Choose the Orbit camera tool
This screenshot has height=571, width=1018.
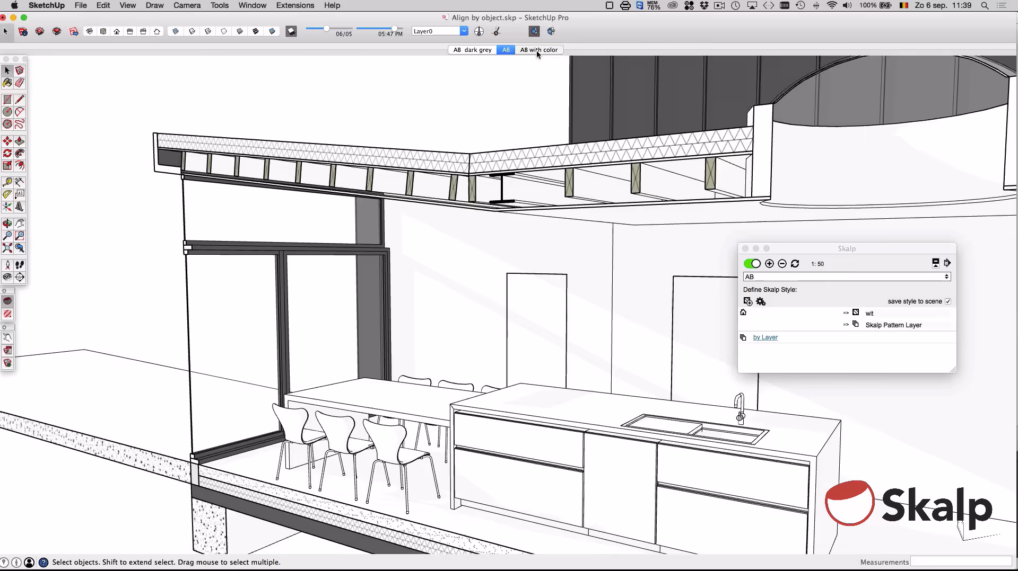click(x=7, y=224)
